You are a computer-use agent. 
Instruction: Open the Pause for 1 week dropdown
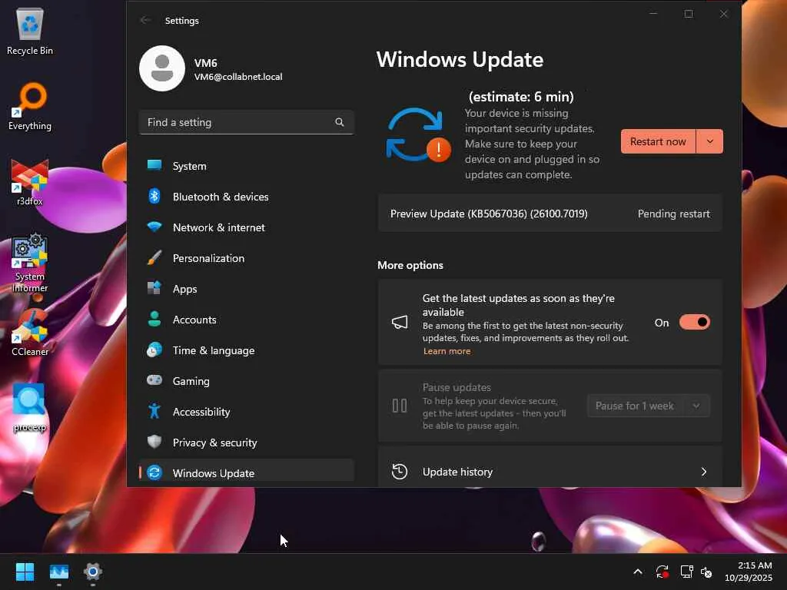tap(696, 406)
